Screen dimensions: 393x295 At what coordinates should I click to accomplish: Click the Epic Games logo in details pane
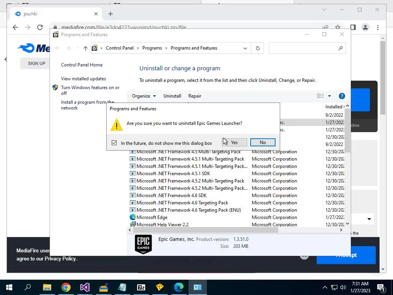coord(144,244)
